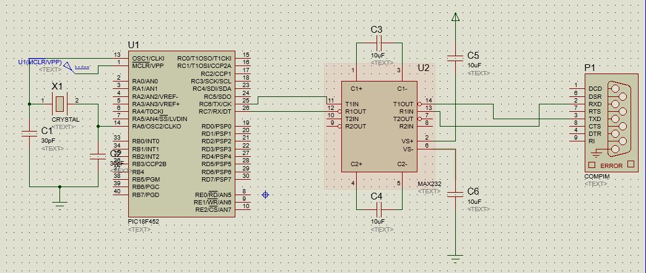Image resolution: width=646 pixels, height=273 pixels.
Task: Click the R1OUT pin on MAX232
Action: 356,111
